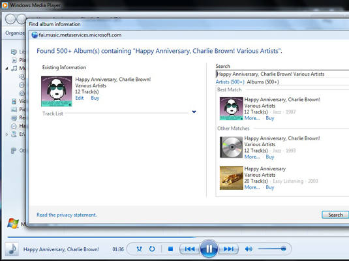349x261 pixels.
Task: Select the 1993 album CD thumbnail
Action: (x=232, y=147)
